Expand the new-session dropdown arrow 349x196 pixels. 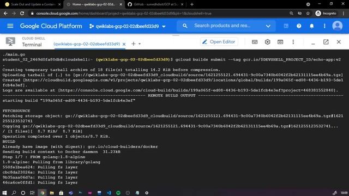coord(140,44)
